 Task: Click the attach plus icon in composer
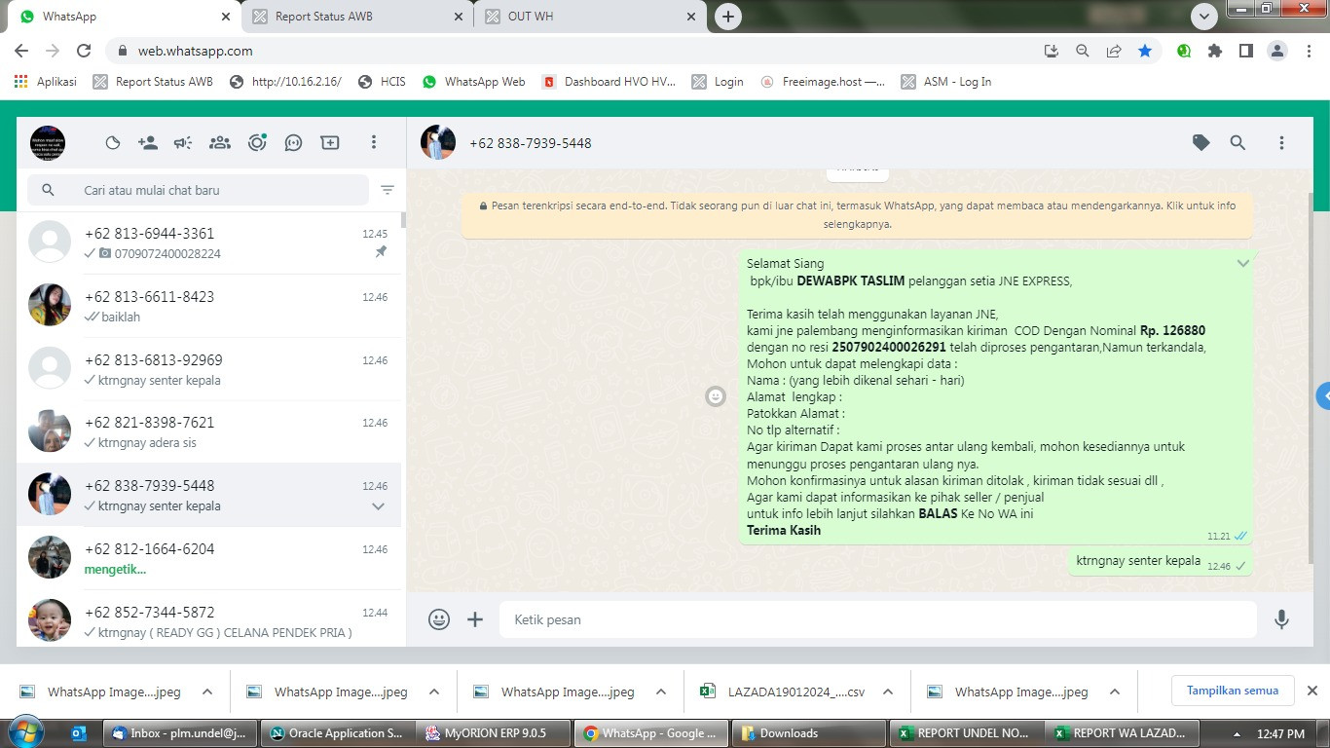[475, 619]
